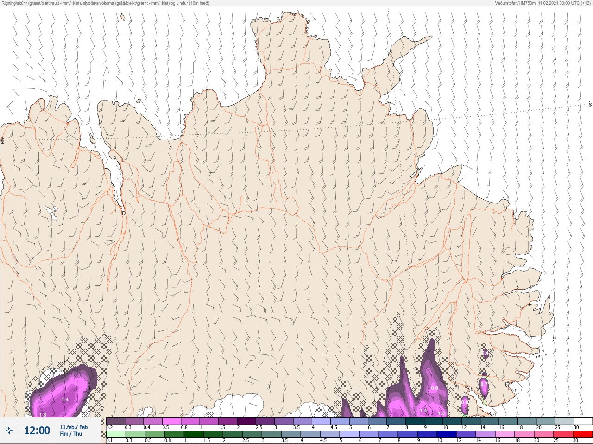Select the dark green bottom-row swatch labeled 1
593x444 pixels.
(194, 434)
